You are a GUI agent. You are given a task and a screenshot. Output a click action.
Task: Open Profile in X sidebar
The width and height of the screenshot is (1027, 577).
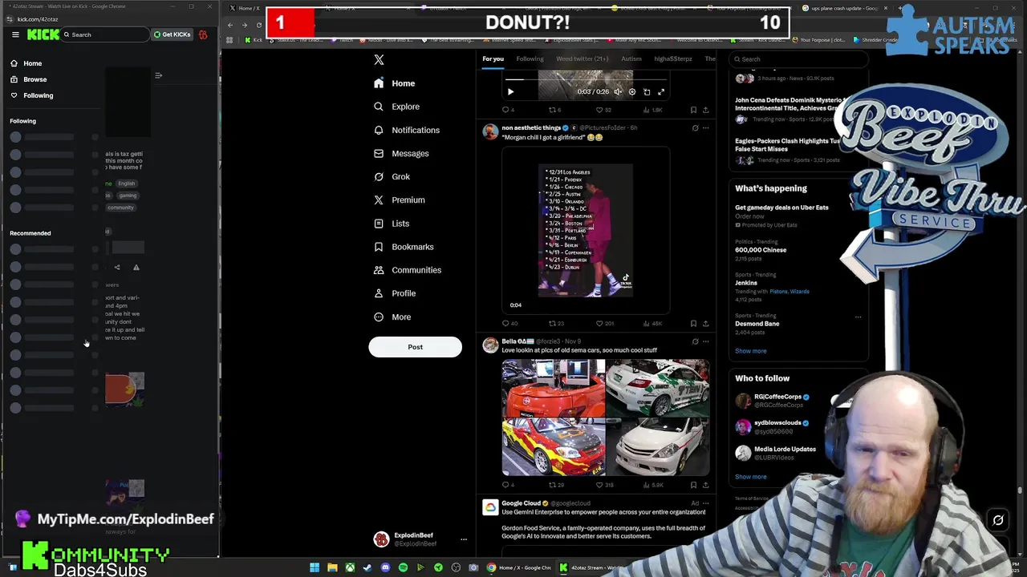[x=395, y=293]
